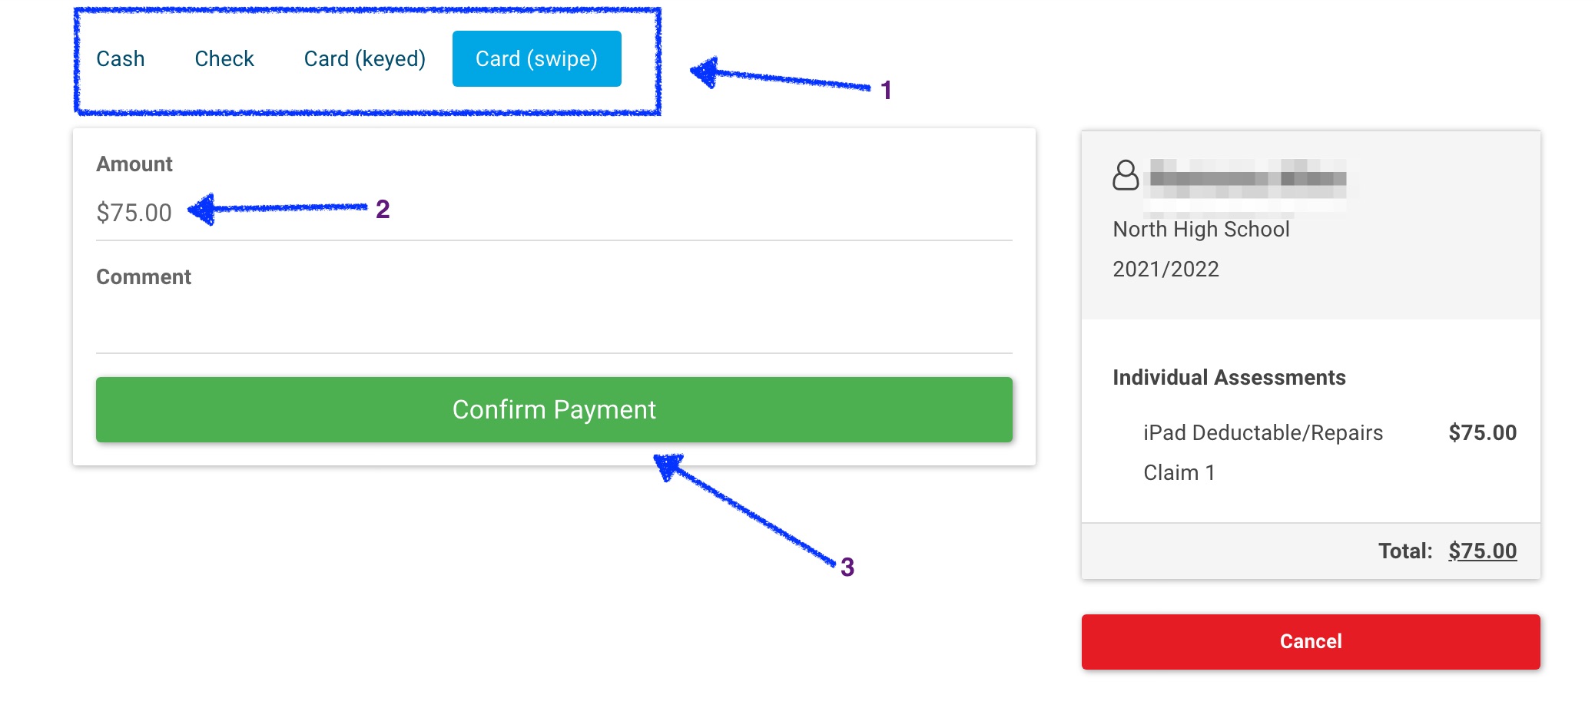
Task: Click the user profile icon
Action: tap(1126, 175)
